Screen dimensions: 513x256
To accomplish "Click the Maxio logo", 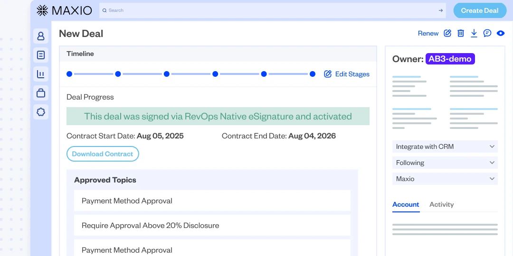I will 64,10.
